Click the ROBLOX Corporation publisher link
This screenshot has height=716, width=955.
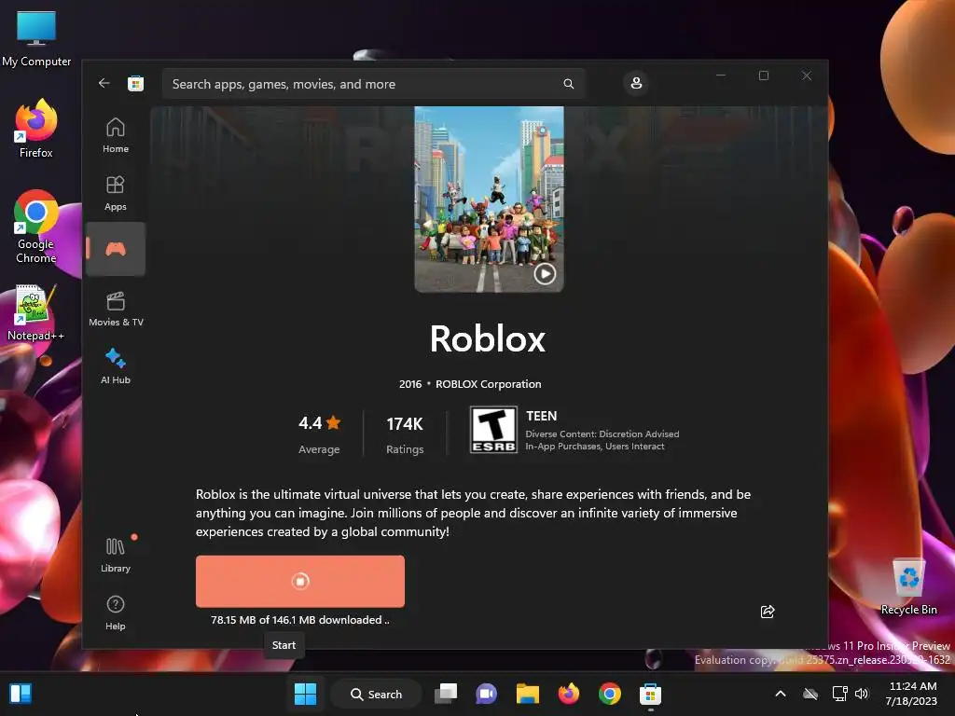pyautogui.click(x=489, y=384)
